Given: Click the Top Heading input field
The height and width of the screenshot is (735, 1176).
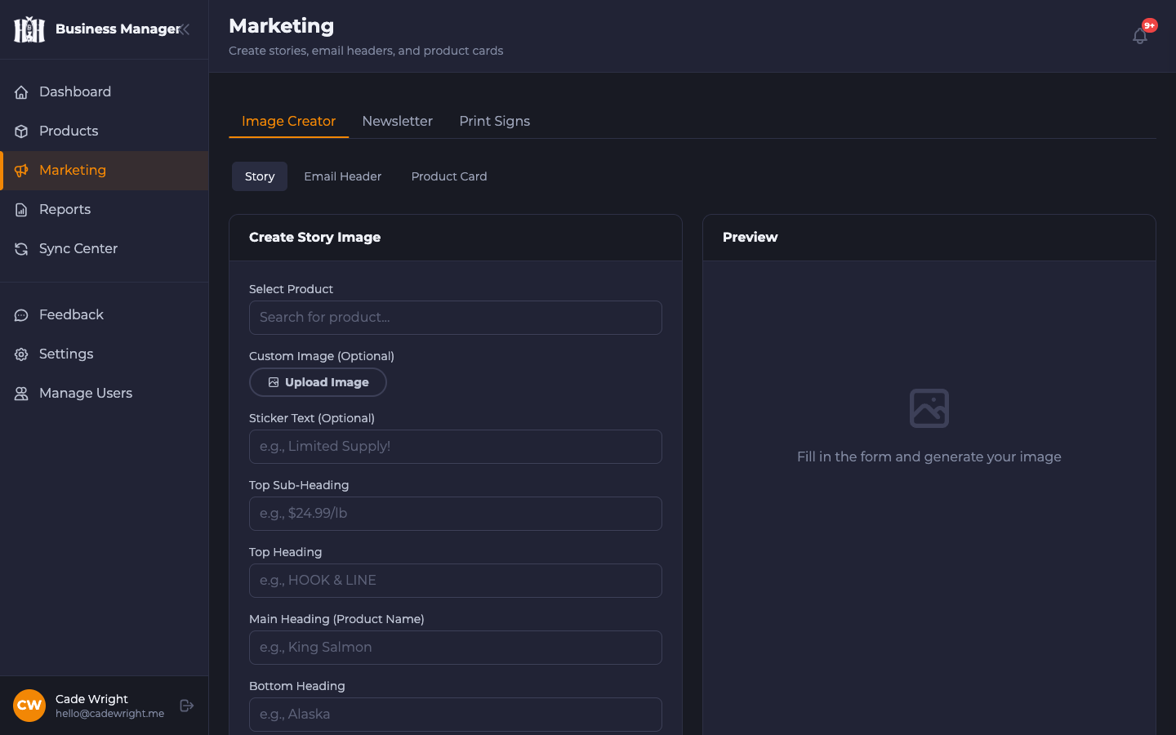Looking at the screenshot, I should point(456,581).
